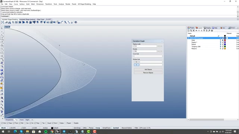Select the rectangle tool in left sidebar
This screenshot has height=134, width=239.
point(2,53)
